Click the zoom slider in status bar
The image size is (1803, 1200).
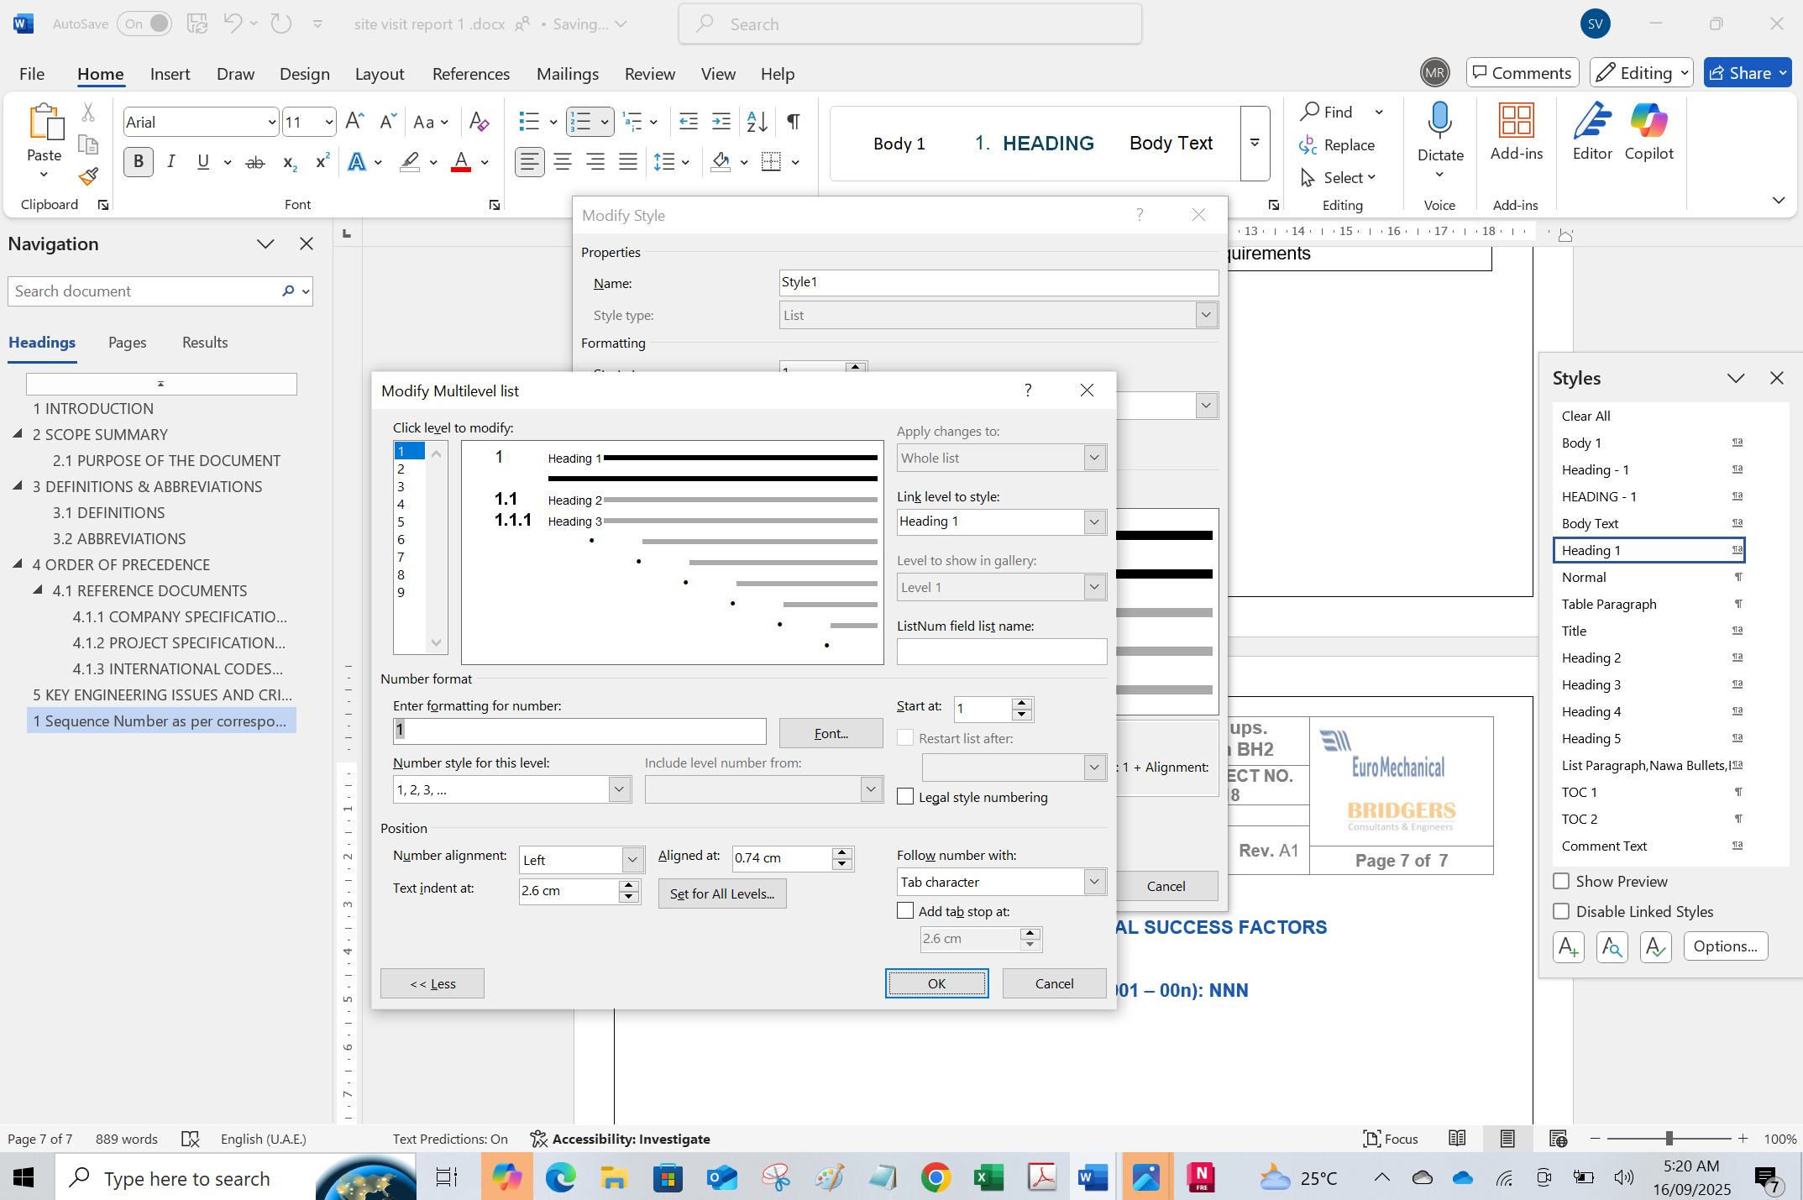coord(1669,1139)
